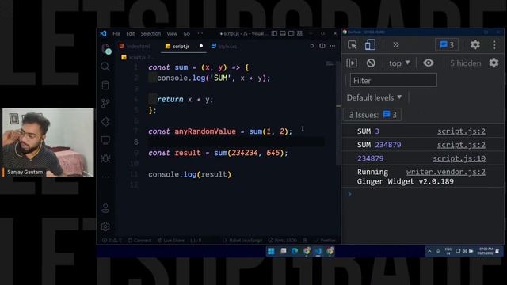Open writer.vendor.js:2 source link
507x285 pixels.
coord(445,172)
